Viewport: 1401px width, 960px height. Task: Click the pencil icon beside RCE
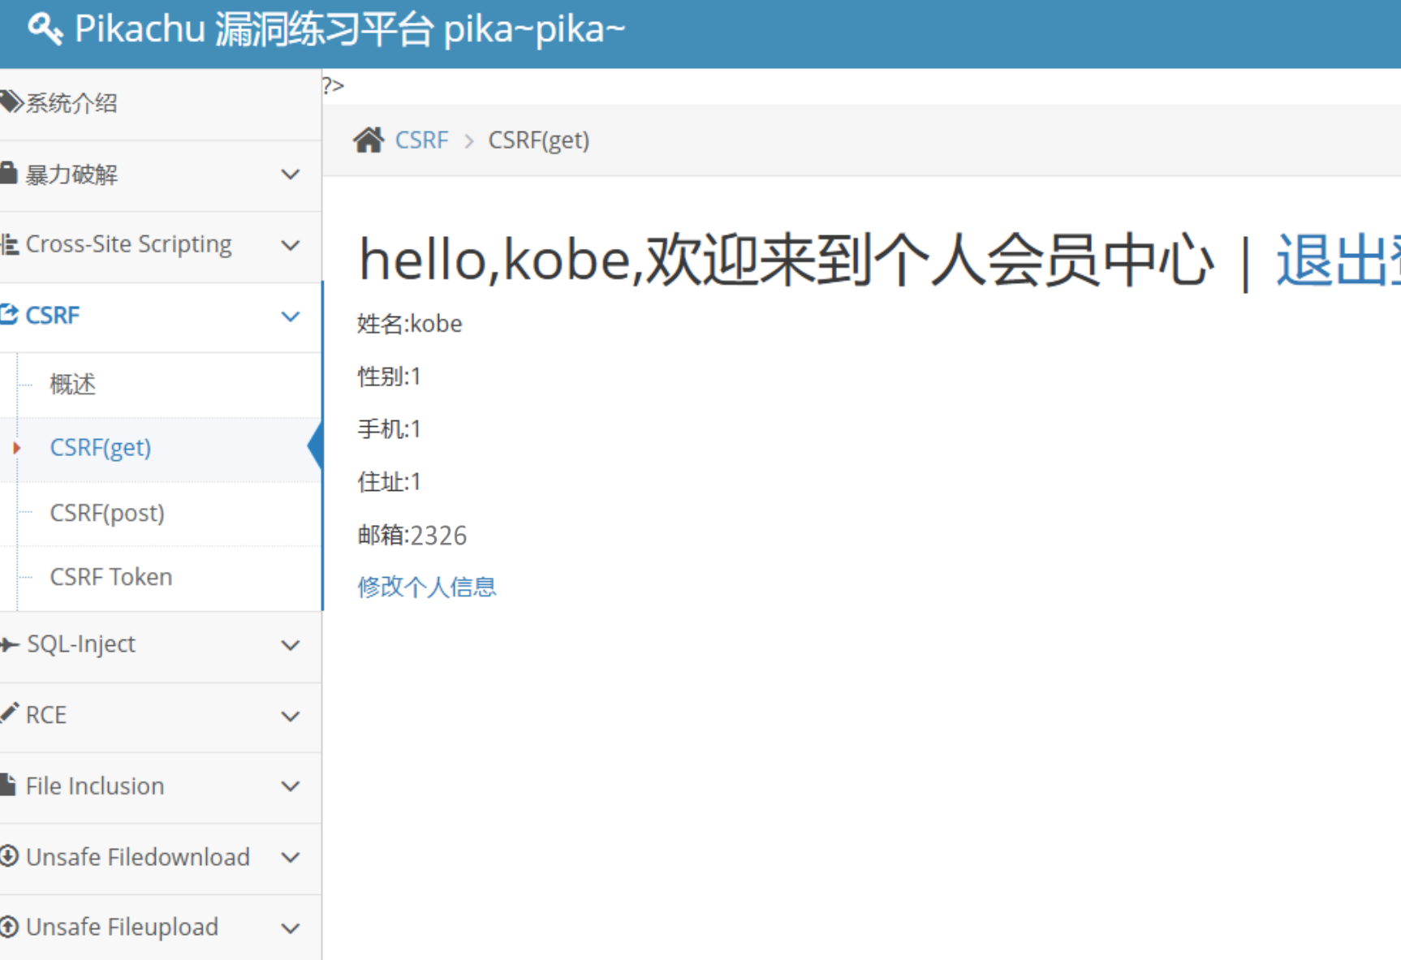[x=10, y=713]
